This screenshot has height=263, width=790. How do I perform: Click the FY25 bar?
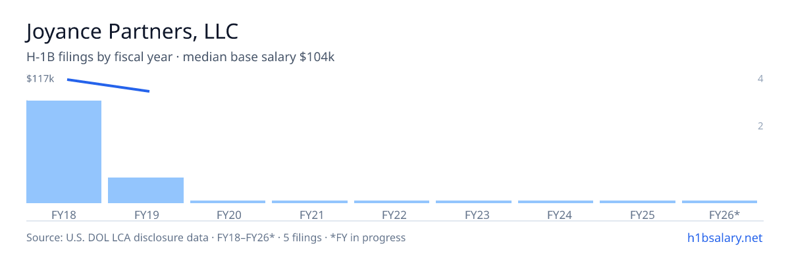point(637,202)
